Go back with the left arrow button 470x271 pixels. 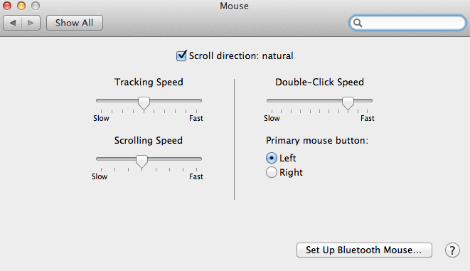point(13,23)
